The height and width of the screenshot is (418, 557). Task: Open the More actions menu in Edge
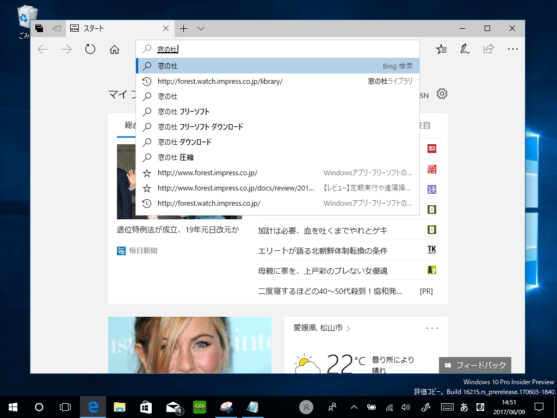pos(512,49)
